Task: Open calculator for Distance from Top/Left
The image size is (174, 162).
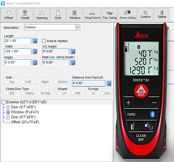Action: click(109, 84)
